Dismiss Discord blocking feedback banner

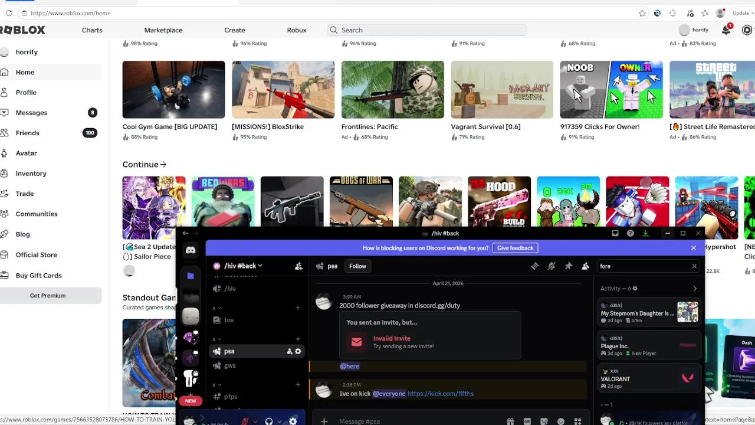tap(694, 248)
